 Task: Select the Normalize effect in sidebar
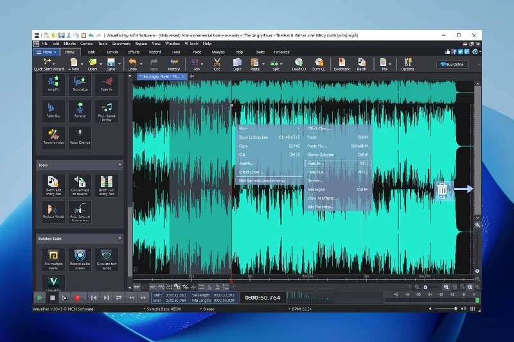point(80,84)
